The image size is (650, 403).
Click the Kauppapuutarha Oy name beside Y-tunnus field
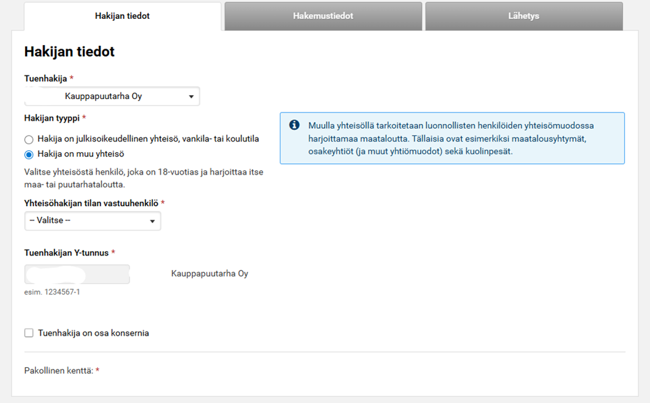coord(210,274)
